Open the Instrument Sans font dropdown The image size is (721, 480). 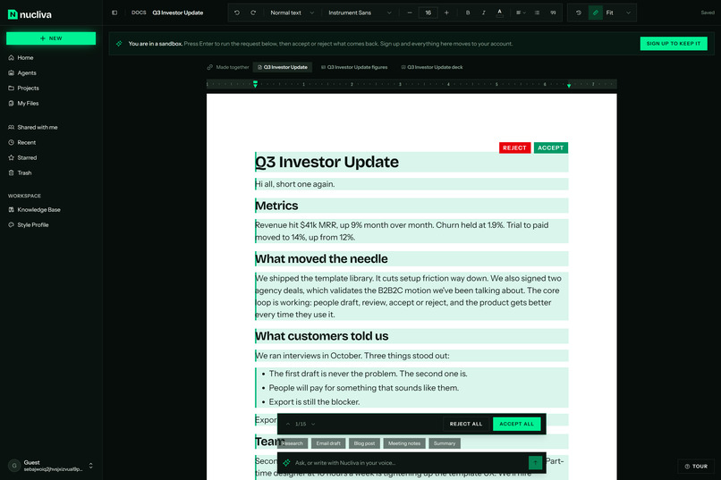(x=360, y=13)
